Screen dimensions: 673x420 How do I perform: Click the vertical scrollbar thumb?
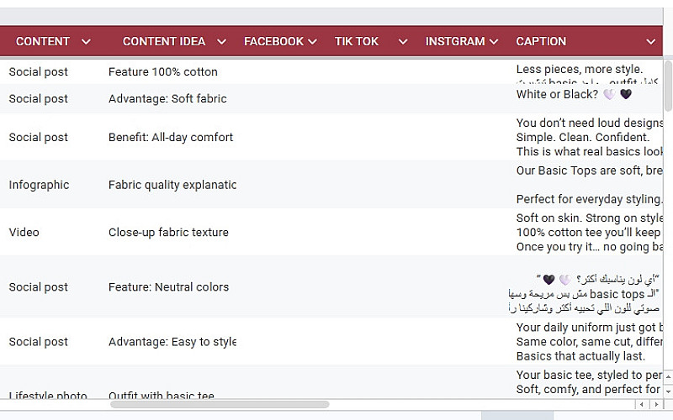[x=668, y=84]
